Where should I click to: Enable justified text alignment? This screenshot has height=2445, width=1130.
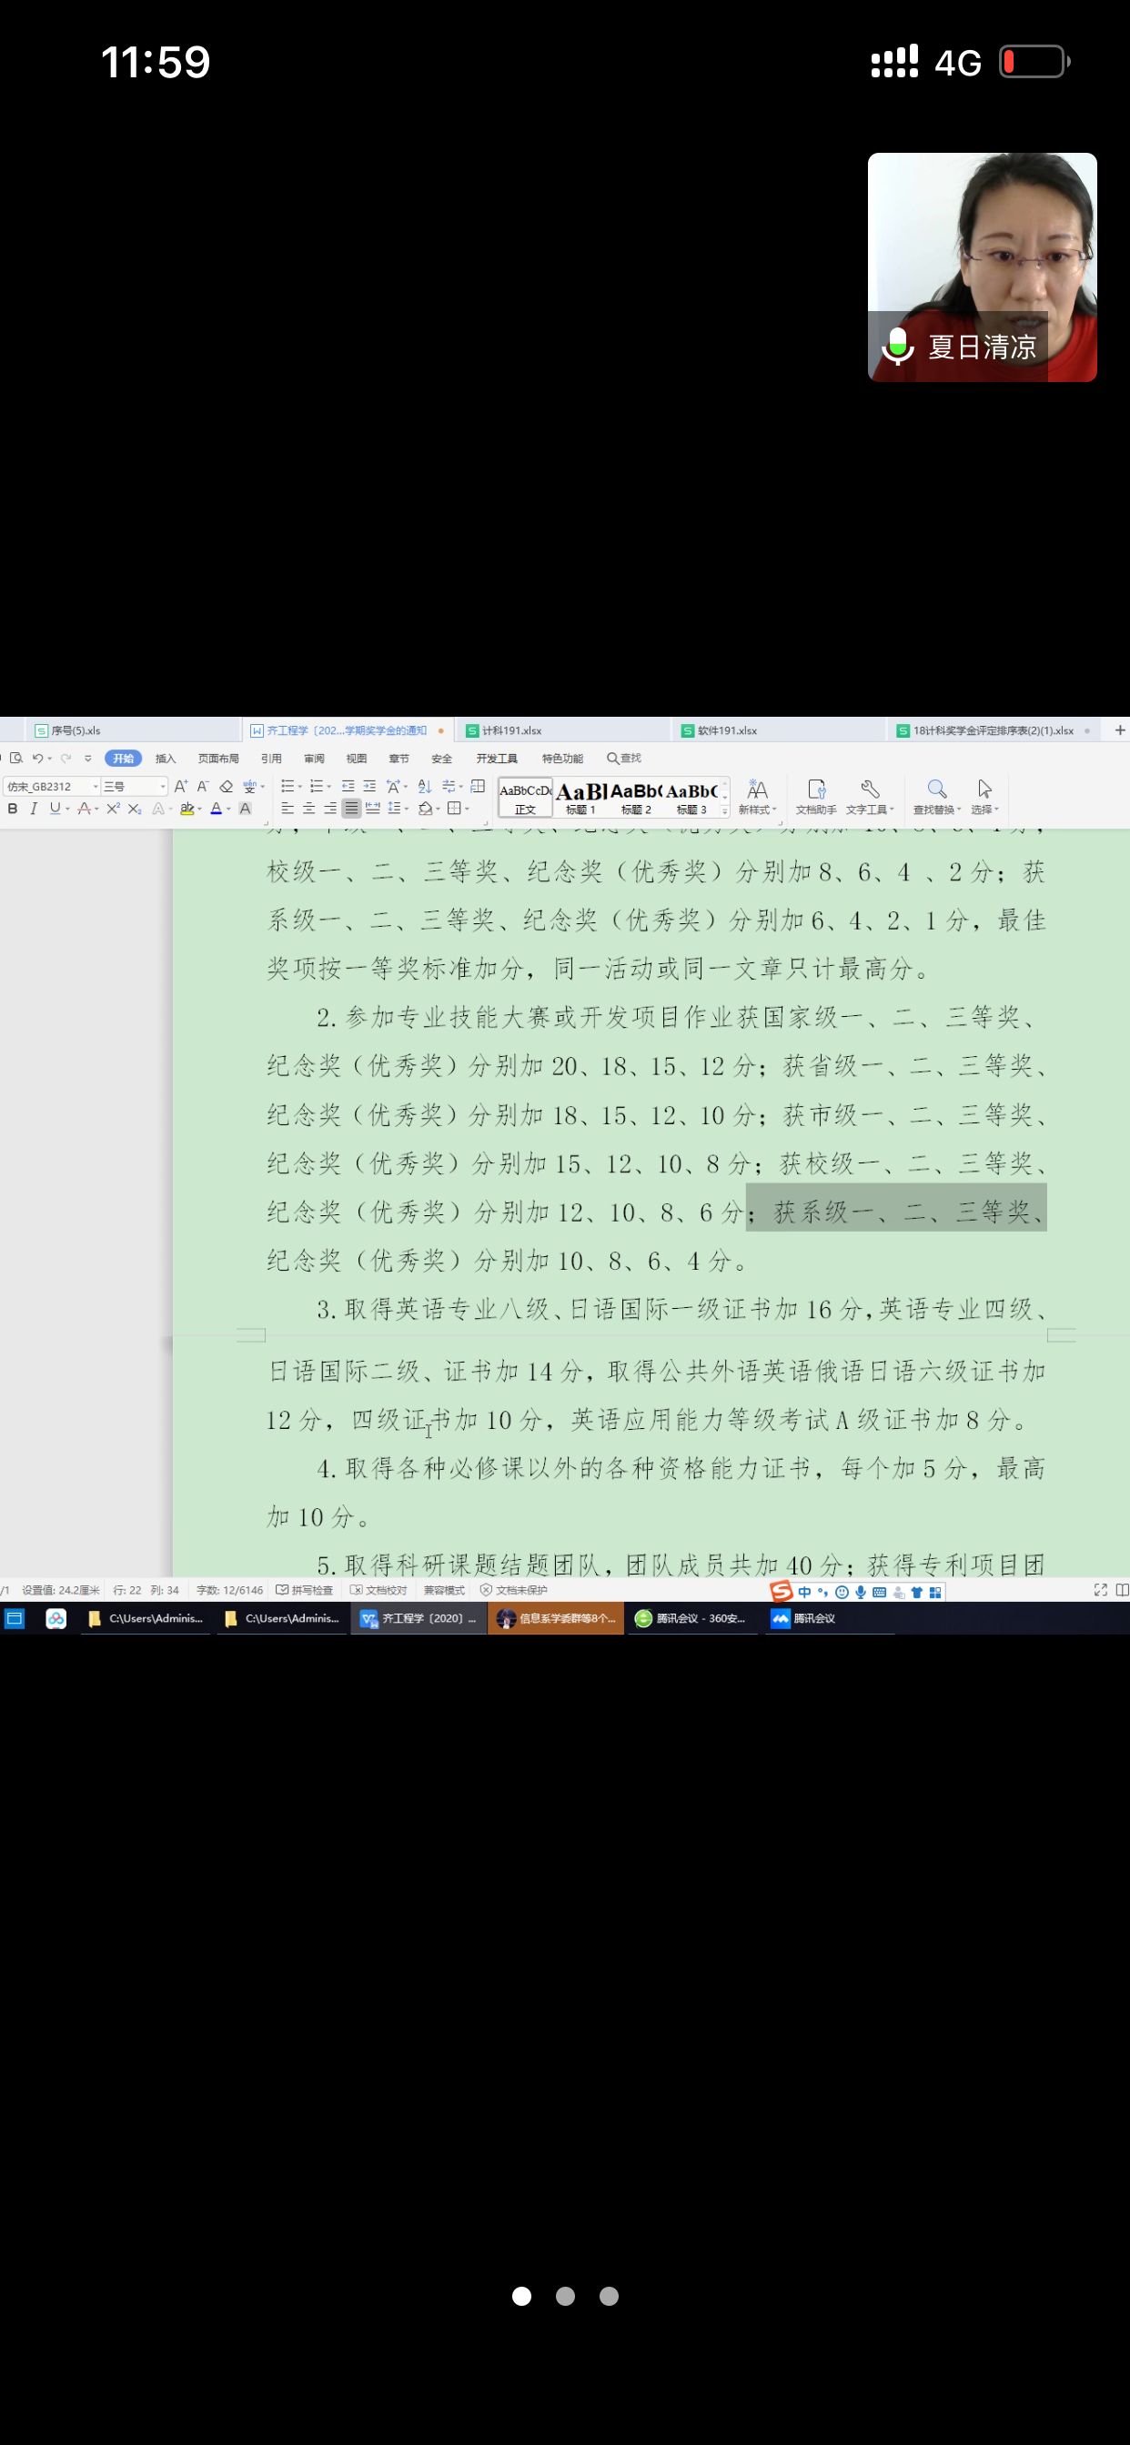pyautogui.click(x=351, y=809)
